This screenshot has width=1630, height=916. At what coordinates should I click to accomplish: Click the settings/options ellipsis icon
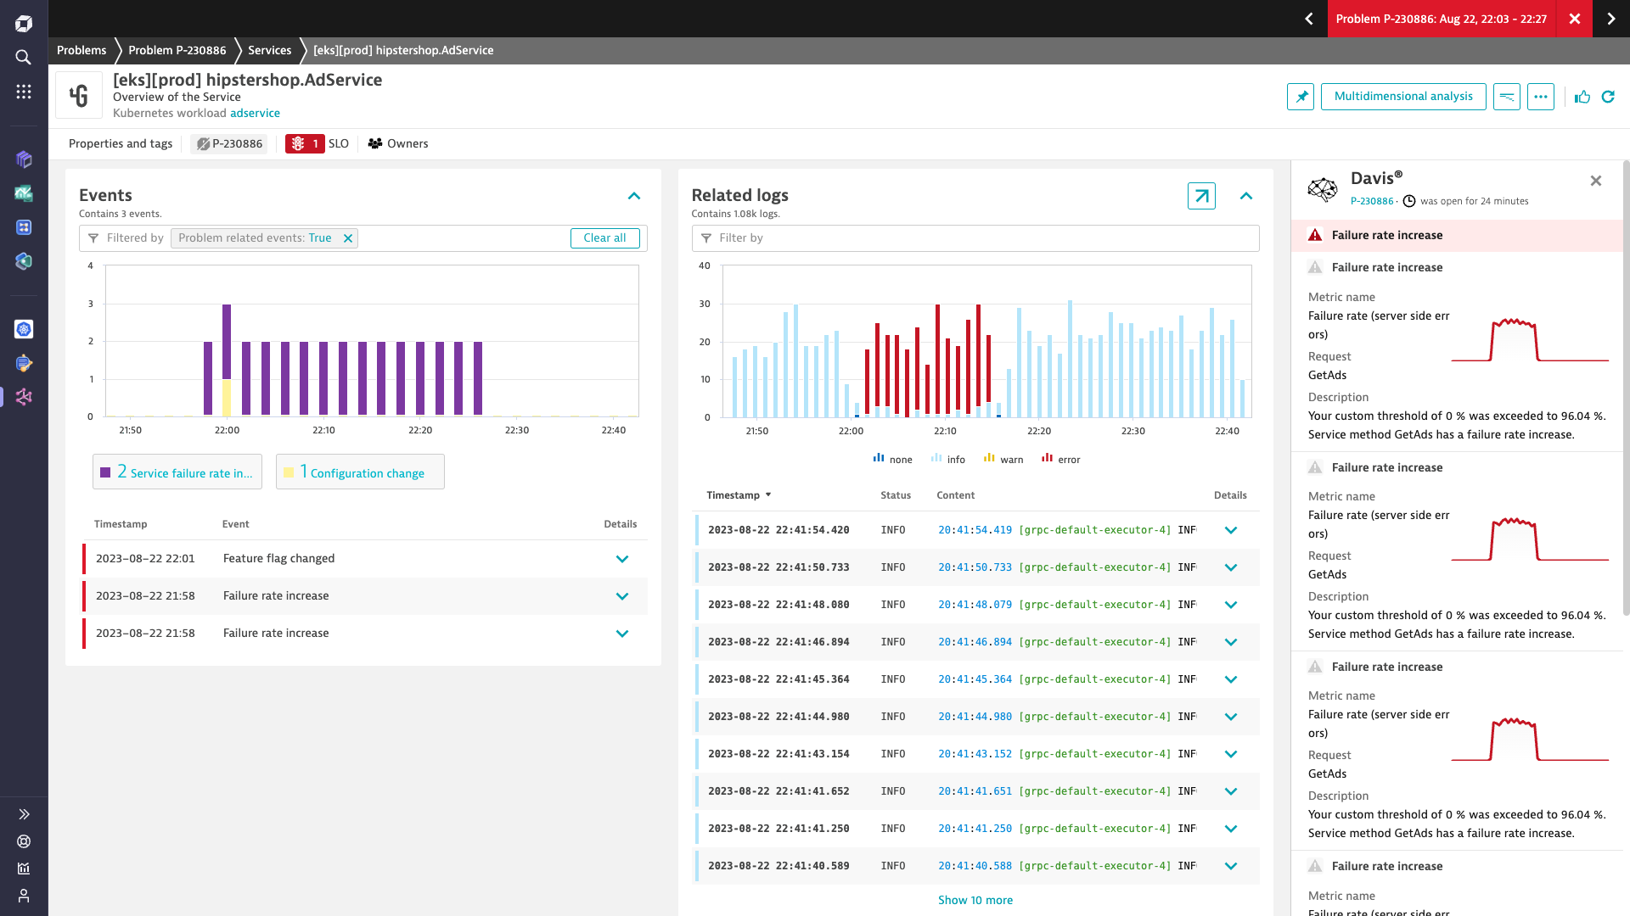[1543, 96]
